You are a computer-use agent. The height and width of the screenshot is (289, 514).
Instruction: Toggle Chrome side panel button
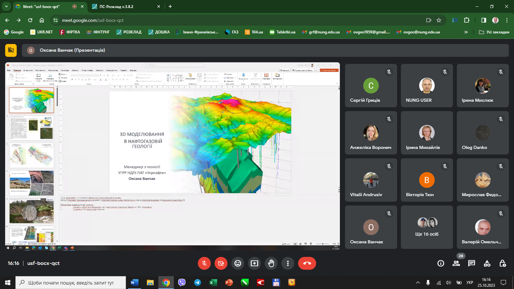point(484,20)
